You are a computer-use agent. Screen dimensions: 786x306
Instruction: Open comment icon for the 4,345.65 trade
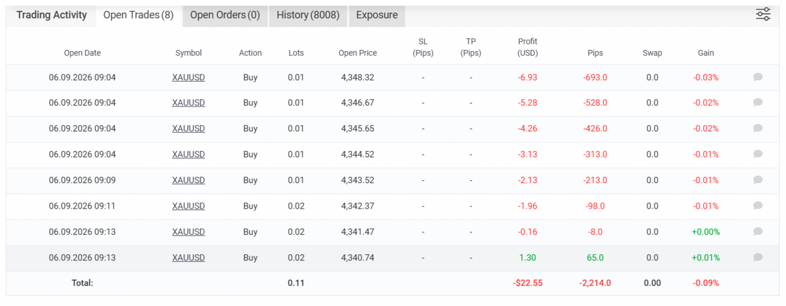tap(758, 128)
